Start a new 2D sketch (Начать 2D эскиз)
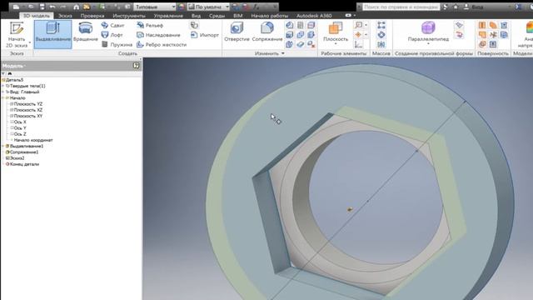This screenshot has width=533, height=300. pyautogui.click(x=17, y=35)
